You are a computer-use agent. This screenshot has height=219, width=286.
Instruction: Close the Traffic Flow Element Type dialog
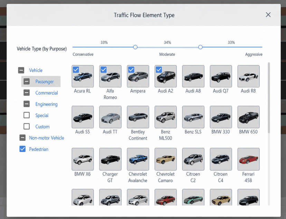click(x=268, y=15)
